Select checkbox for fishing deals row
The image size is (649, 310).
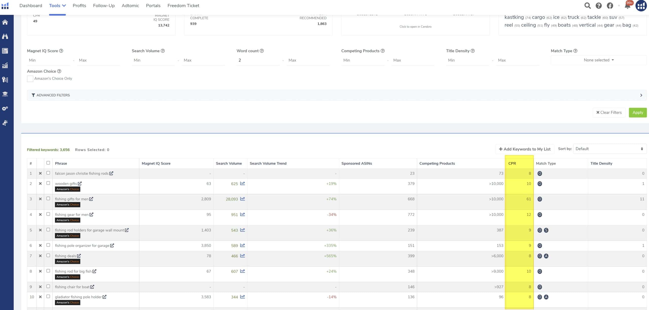click(48, 255)
